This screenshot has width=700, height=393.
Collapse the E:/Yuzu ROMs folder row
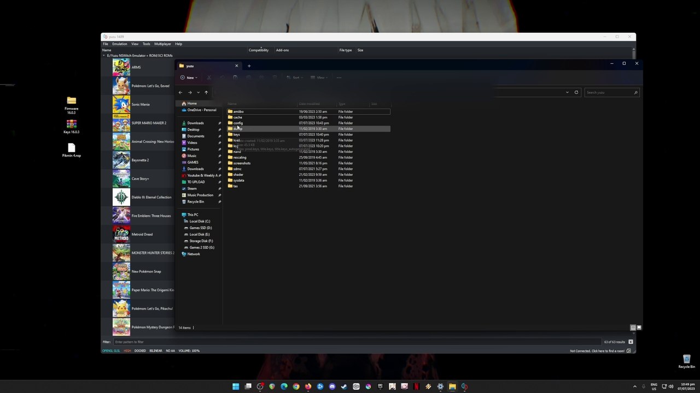104,56
